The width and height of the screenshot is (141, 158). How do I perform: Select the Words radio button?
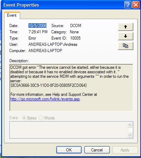[x=41, y=118]
